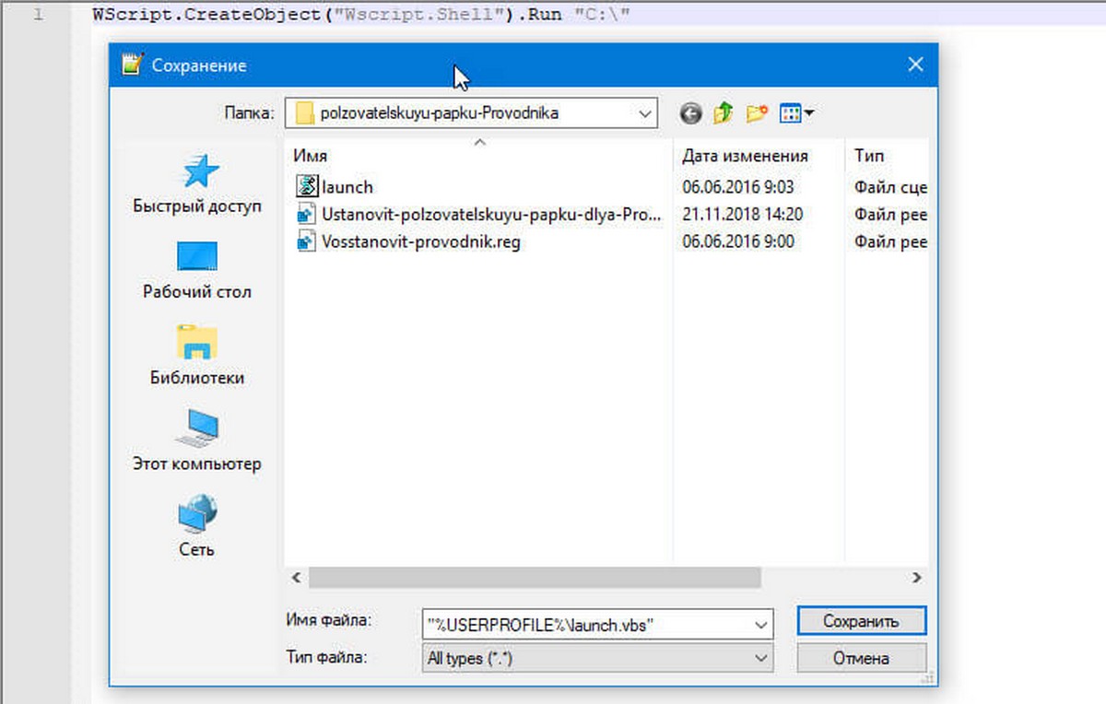Screen dimensions: 1106x704
Task: Open Libraries (Библиотеки) in sidebar
Action: (x=196, y=356)
